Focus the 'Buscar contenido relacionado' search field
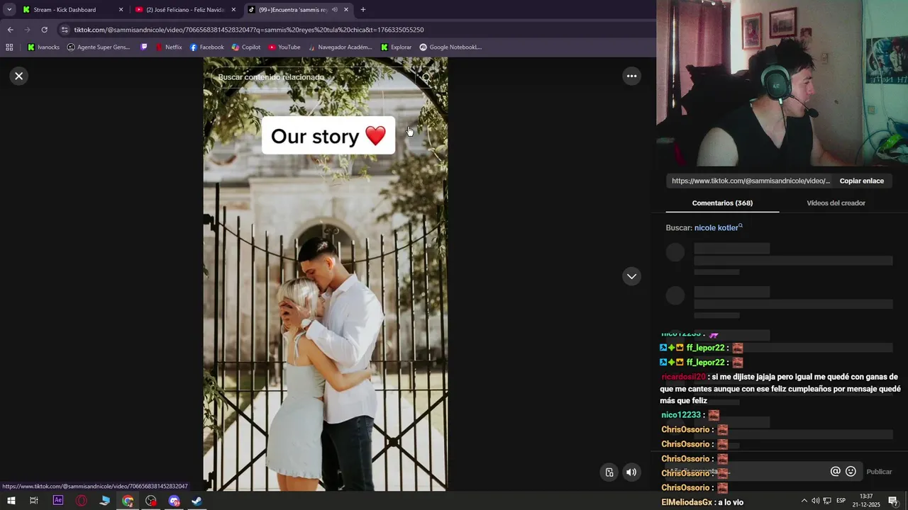The width and height of the screenshot is (908, 510). point(312,77)
